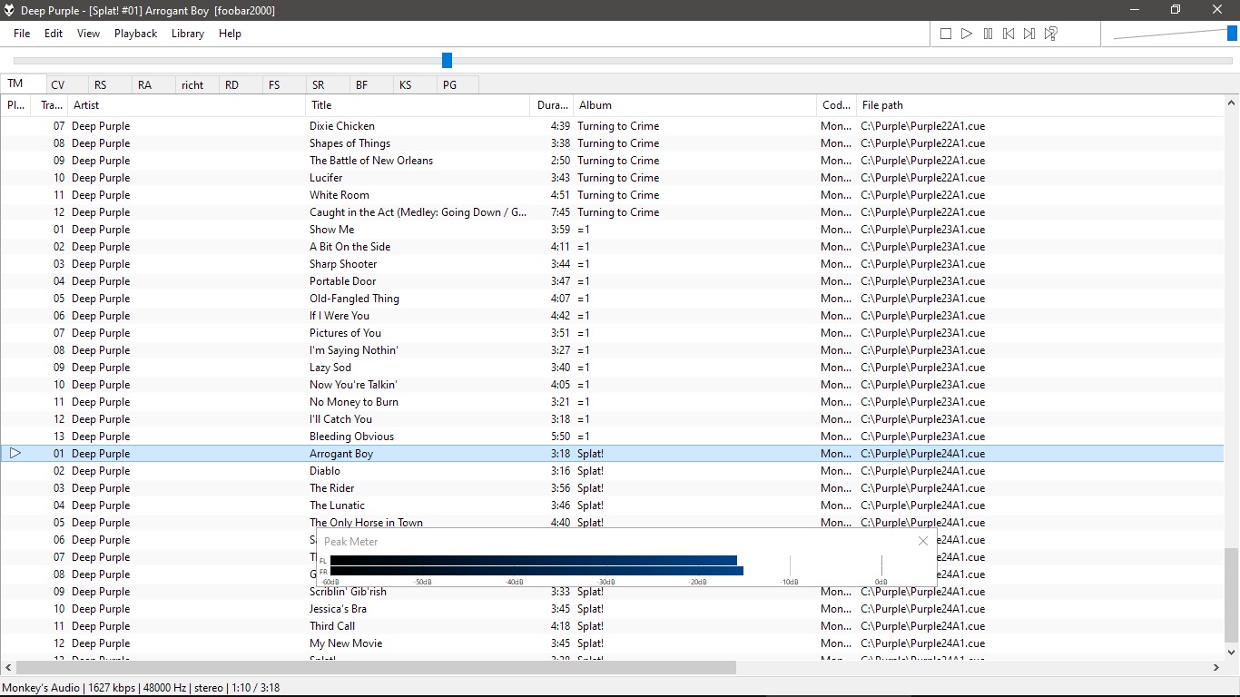Select the My New Movie track
This screenshot has width=1240, height=697.
[612, 643]
